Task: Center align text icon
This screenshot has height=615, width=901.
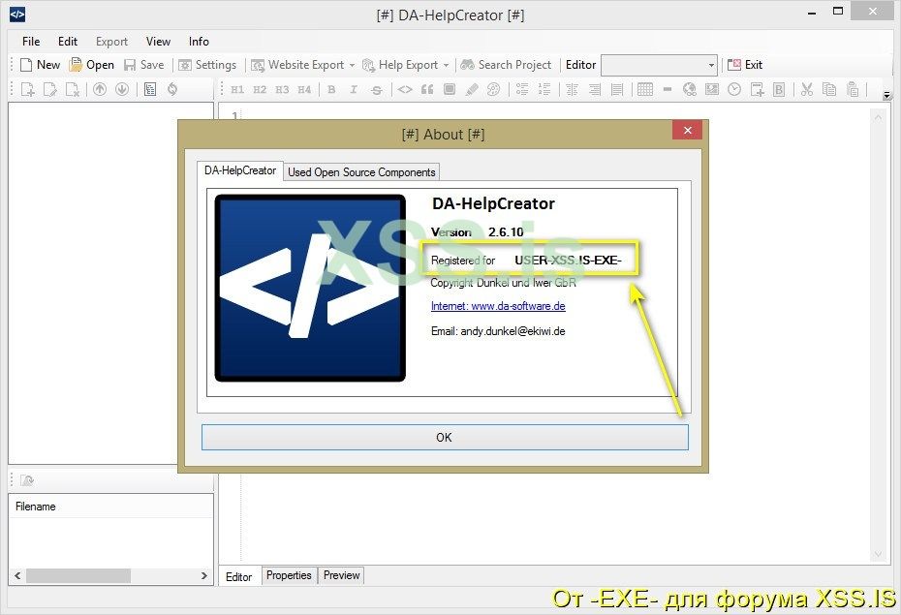Action: click(x=573, y=89)
